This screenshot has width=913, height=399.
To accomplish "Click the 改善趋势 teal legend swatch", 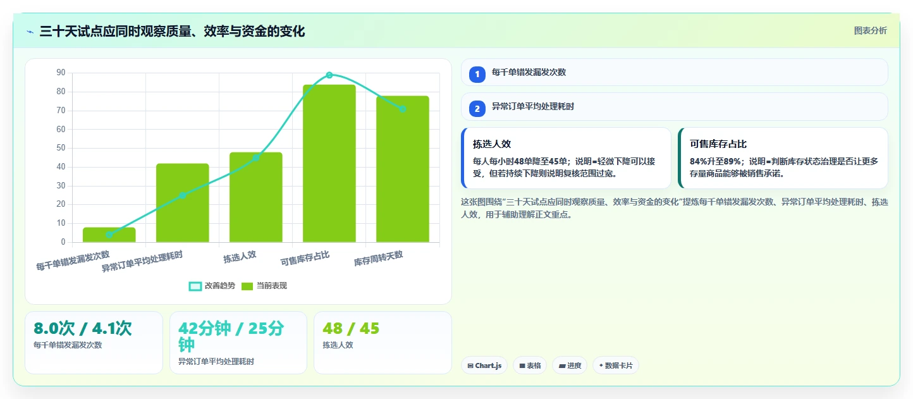I will tap(195, 286).
